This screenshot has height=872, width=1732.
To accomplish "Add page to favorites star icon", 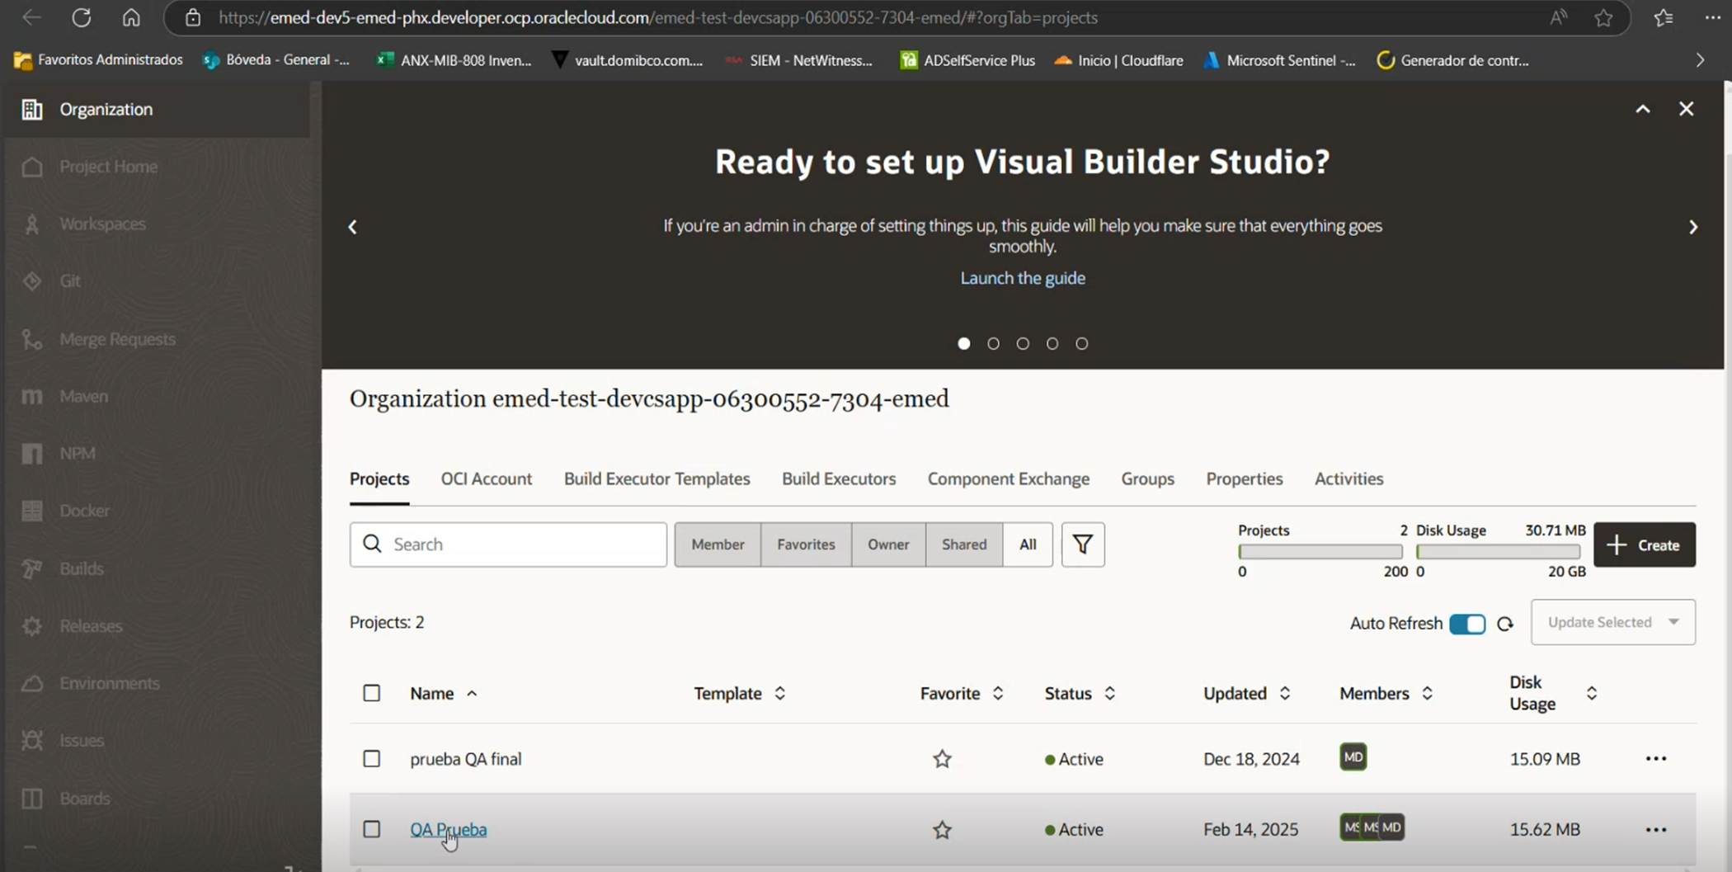I will (1603, 17).
